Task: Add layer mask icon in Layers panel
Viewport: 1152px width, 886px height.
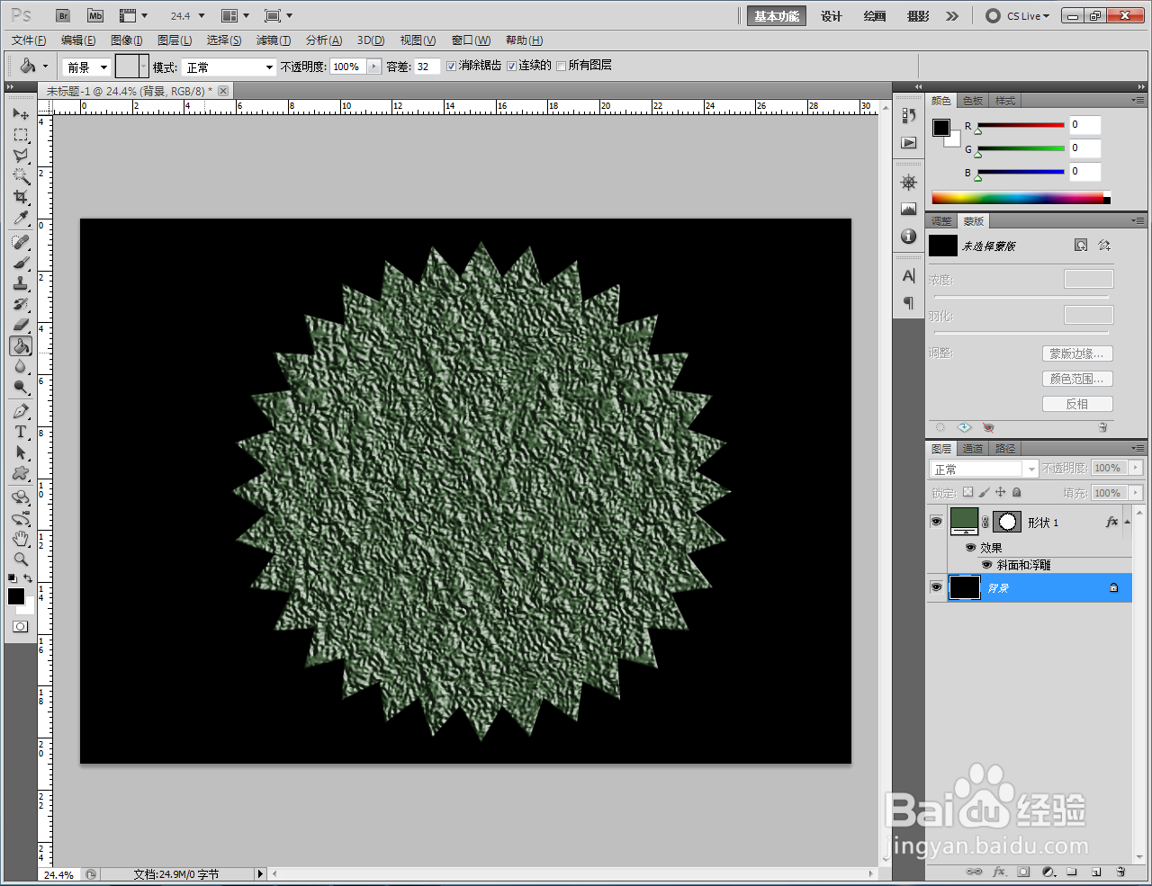Action: tap(1023, 872)
